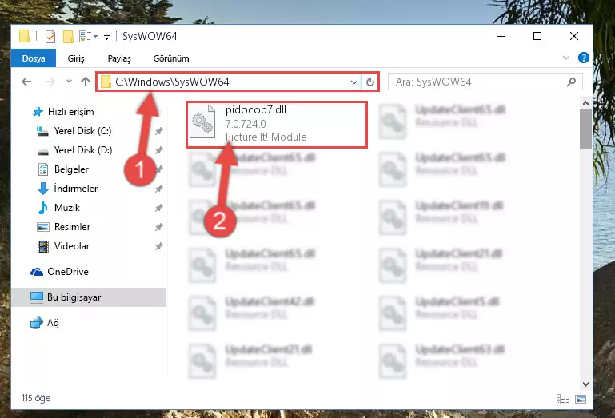Image resolution: width=615 pixels, height=418 pixels.
Task: Open the recent locations dropdown arrow
Action: [69, 82]
